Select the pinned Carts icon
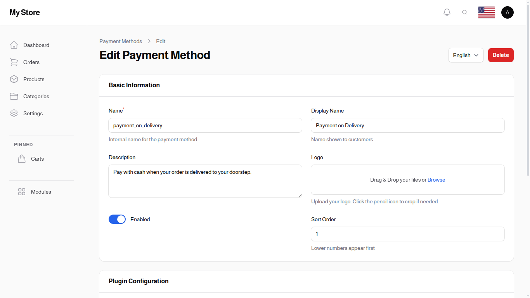This screenshot has height=298, width=530. click(x=22, y=159)
